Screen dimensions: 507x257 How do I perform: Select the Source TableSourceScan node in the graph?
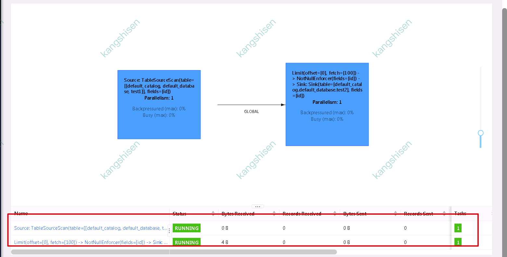[x=159, y=104]
